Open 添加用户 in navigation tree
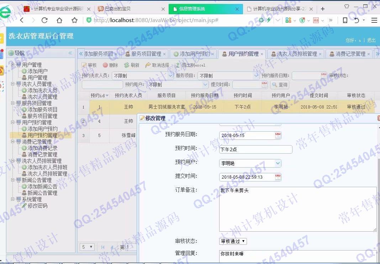Viewport: 380px width, 264px height. [37, 71]
